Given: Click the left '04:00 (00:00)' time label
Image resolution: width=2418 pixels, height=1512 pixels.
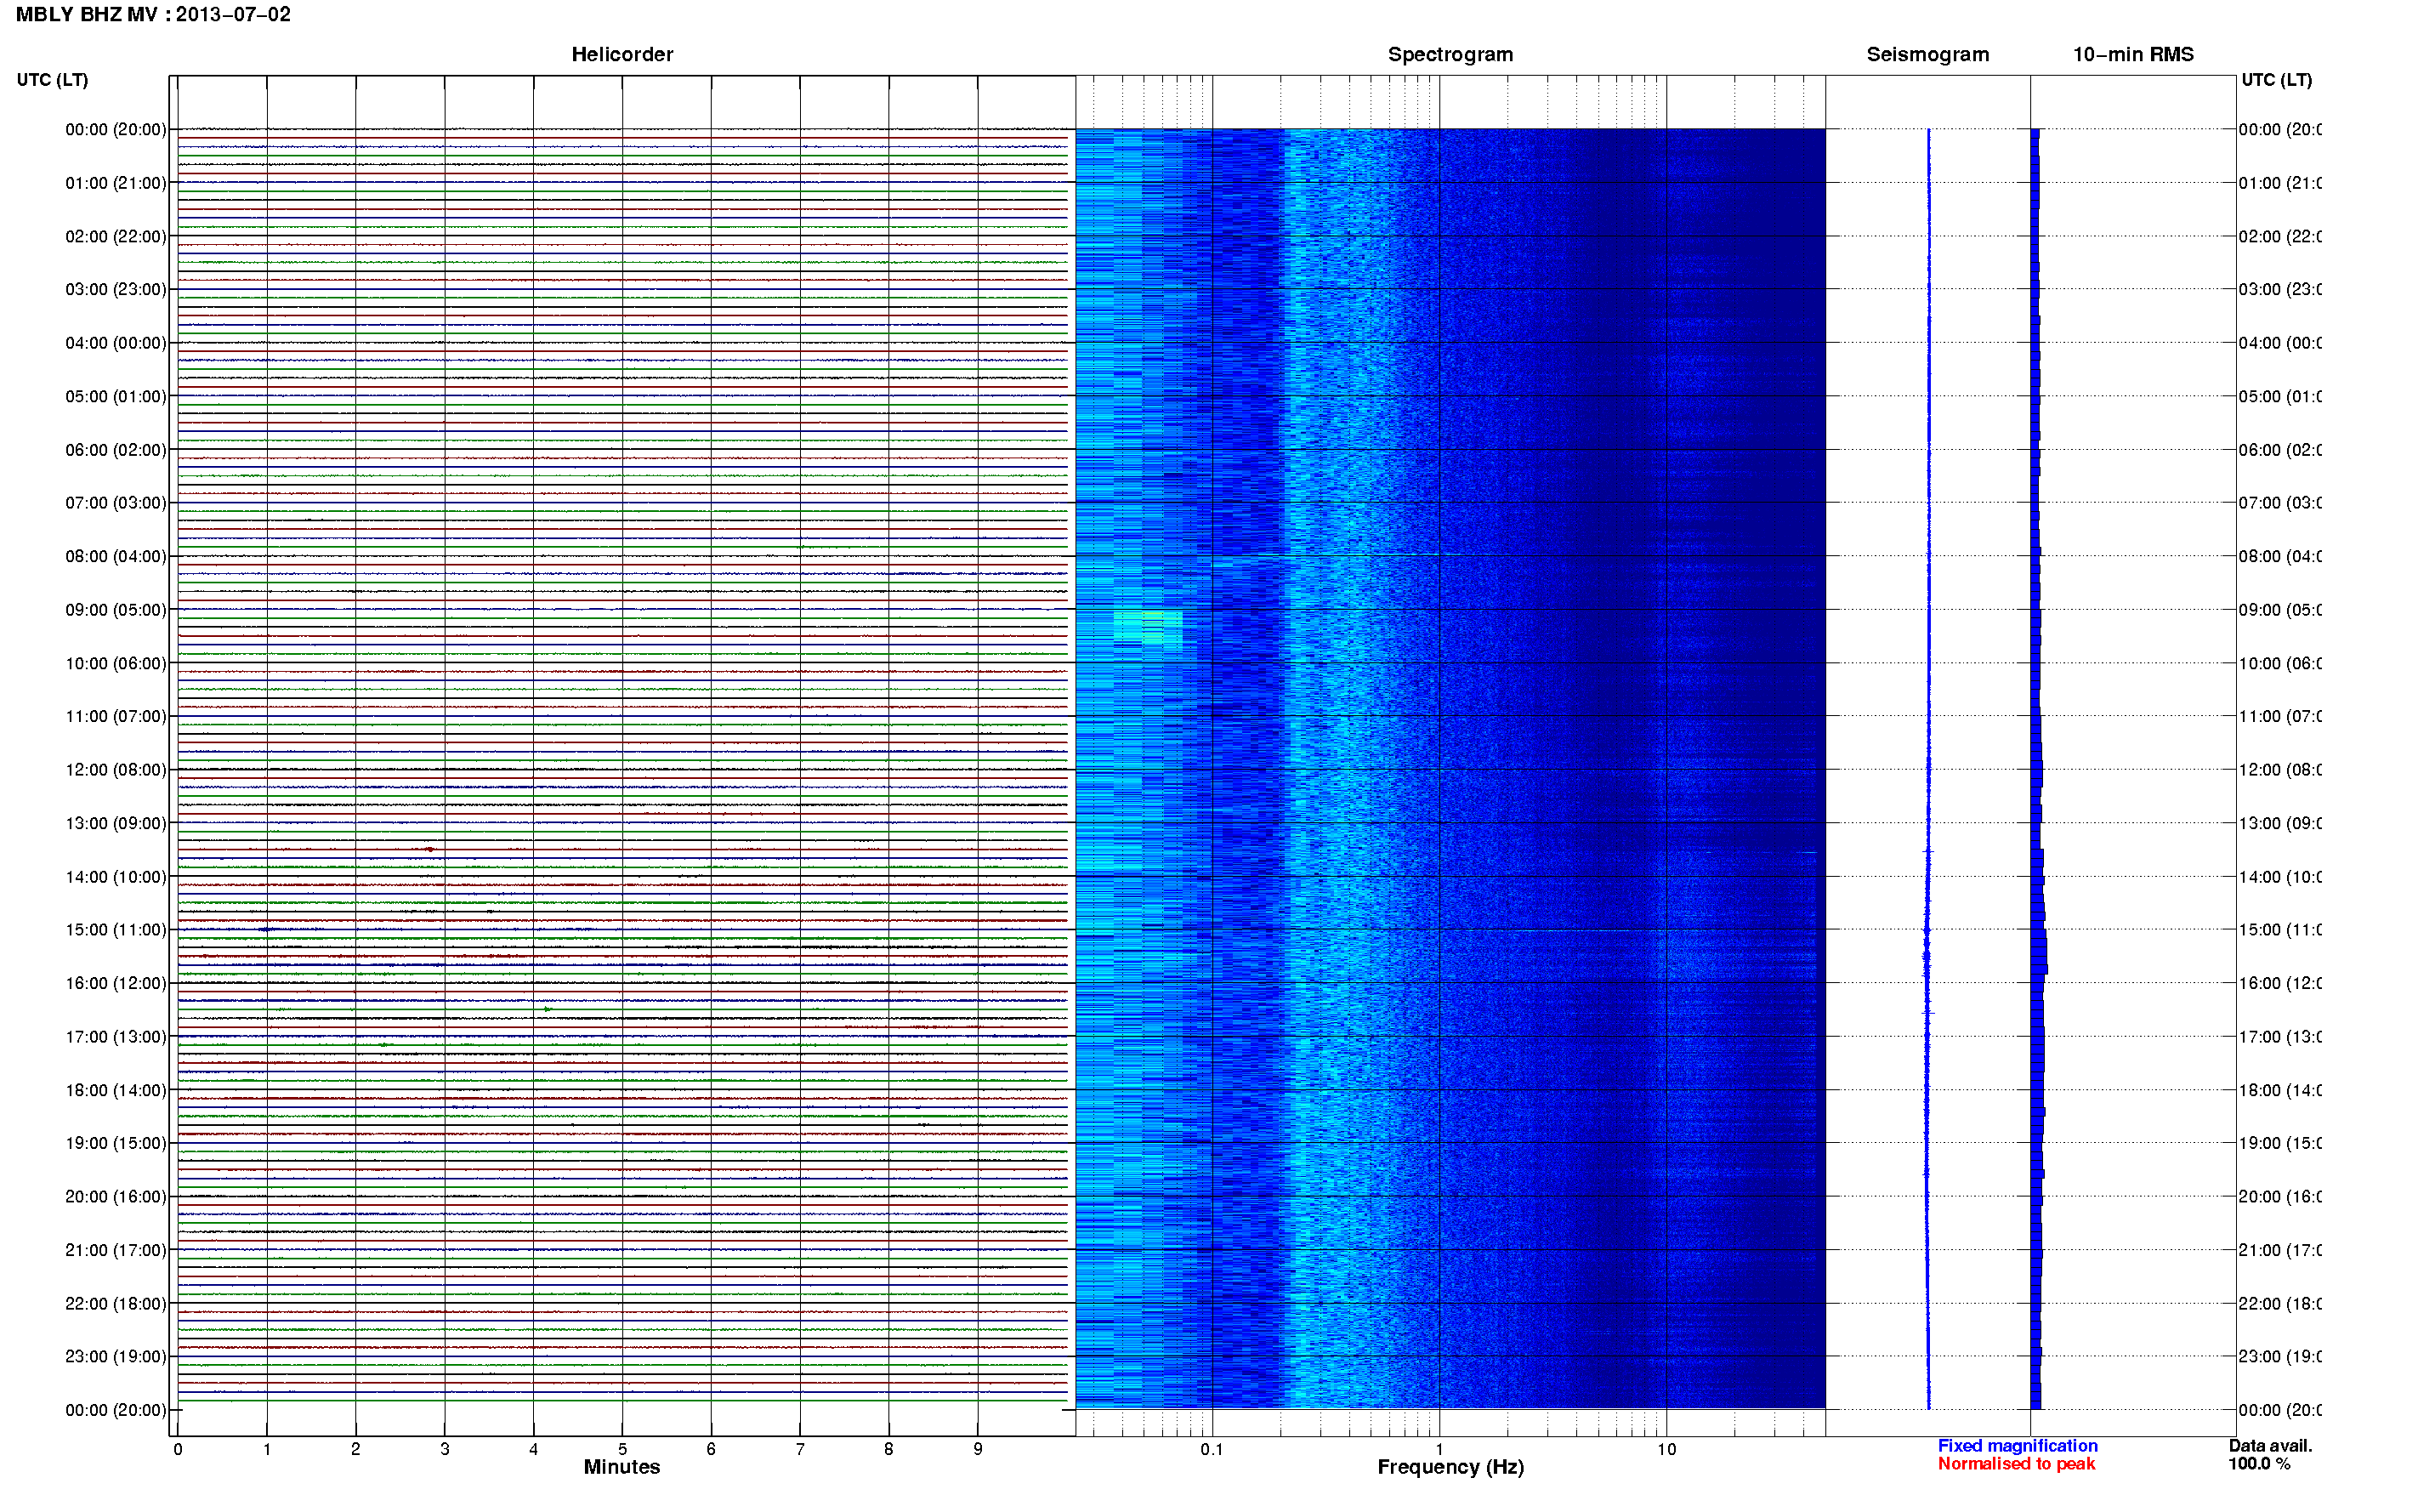Looking at the screenshot, I should coord(116,343).
